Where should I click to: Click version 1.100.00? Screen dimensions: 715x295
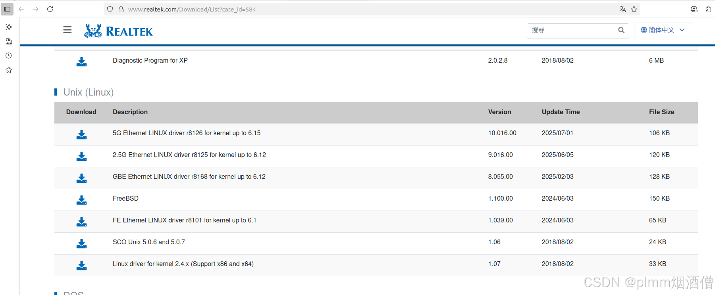(x=500, y=199)
